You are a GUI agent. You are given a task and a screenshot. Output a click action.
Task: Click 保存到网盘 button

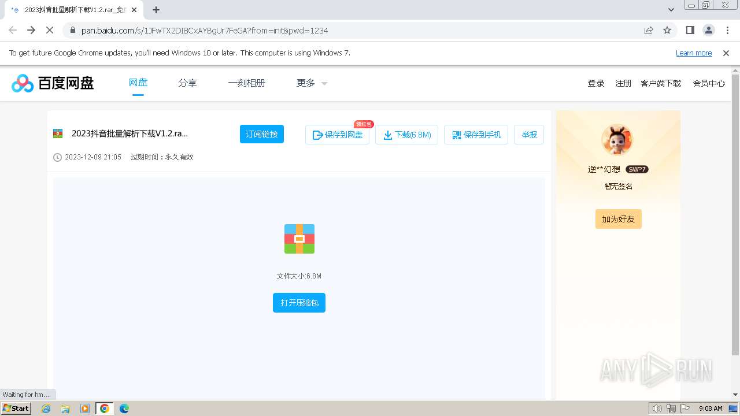click(337, 135)
